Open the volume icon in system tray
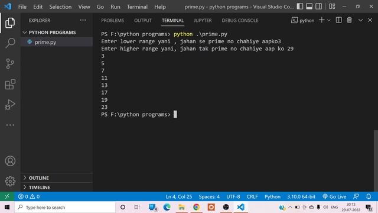Viewport: 378px width, 213px height. pyautogui.click(x=325, y=207)
